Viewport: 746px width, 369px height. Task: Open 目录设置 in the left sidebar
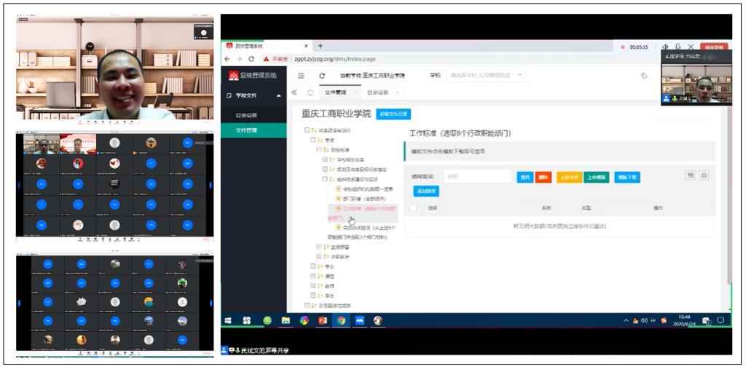point(254,115)
